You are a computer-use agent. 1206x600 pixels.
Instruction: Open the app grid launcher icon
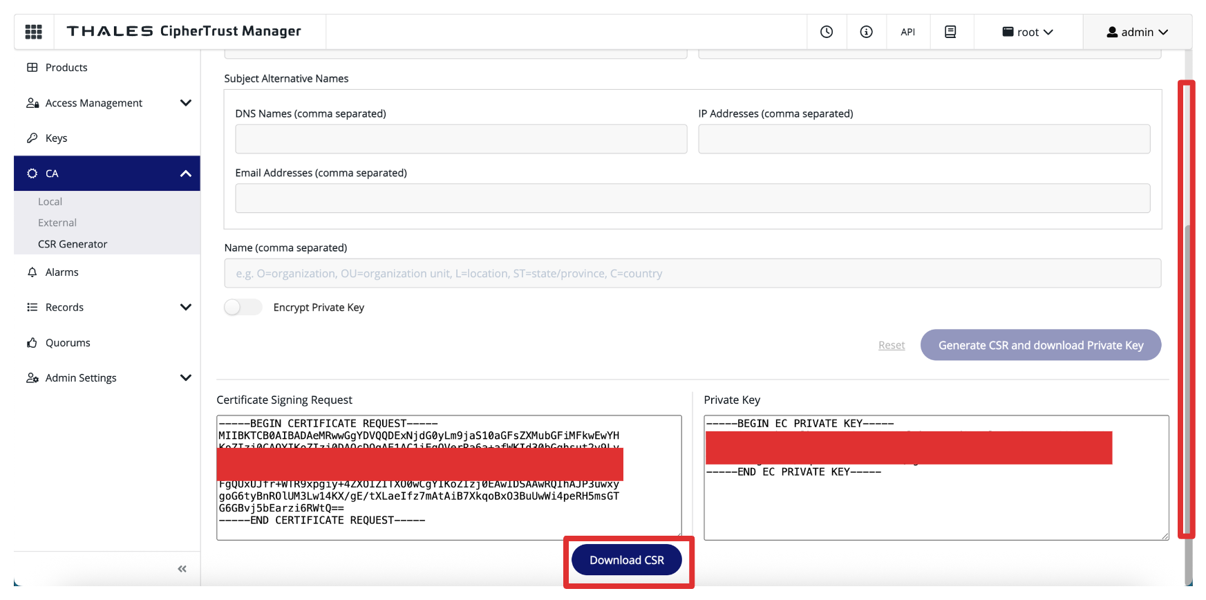tap(33, 32)
